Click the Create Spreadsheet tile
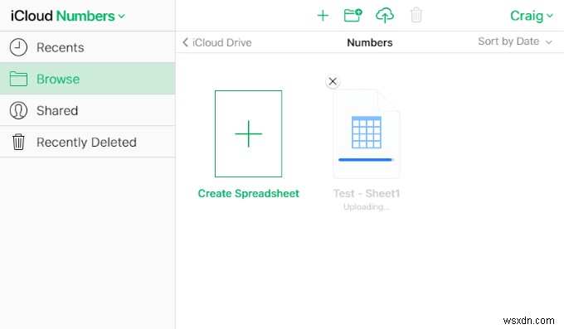 (248, 133)
